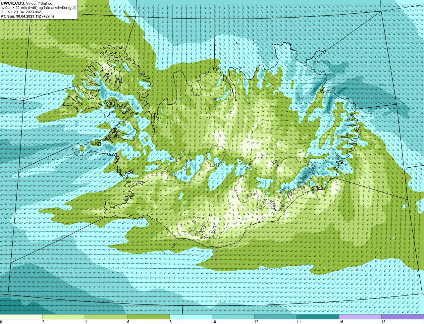Viewport: 424px width, 324px height.
Task: Click the "UWC/ECDS" title text
Action: 12,3
